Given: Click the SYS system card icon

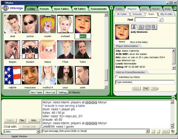Looking at the screenshot, I should 147,27.
